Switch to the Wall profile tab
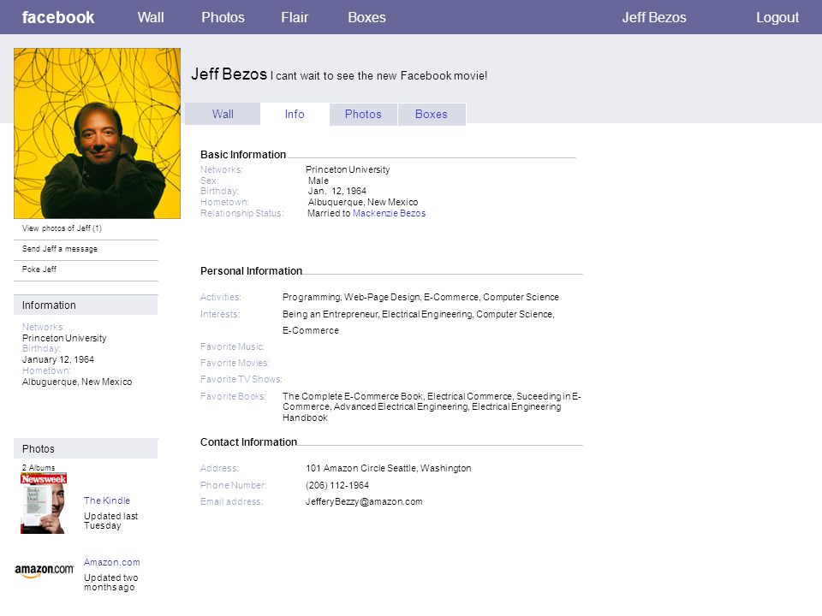 [x=223, y=114]
